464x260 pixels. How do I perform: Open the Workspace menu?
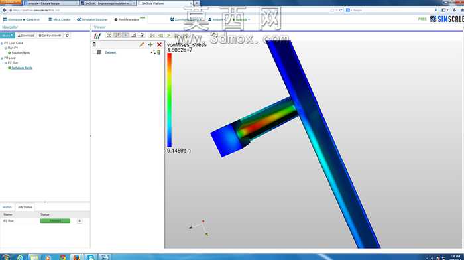(x=21, y=19)
